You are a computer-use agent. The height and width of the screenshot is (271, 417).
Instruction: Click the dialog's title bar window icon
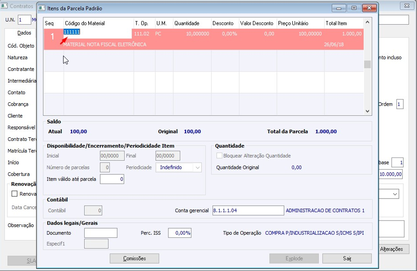tap(42, 8)
